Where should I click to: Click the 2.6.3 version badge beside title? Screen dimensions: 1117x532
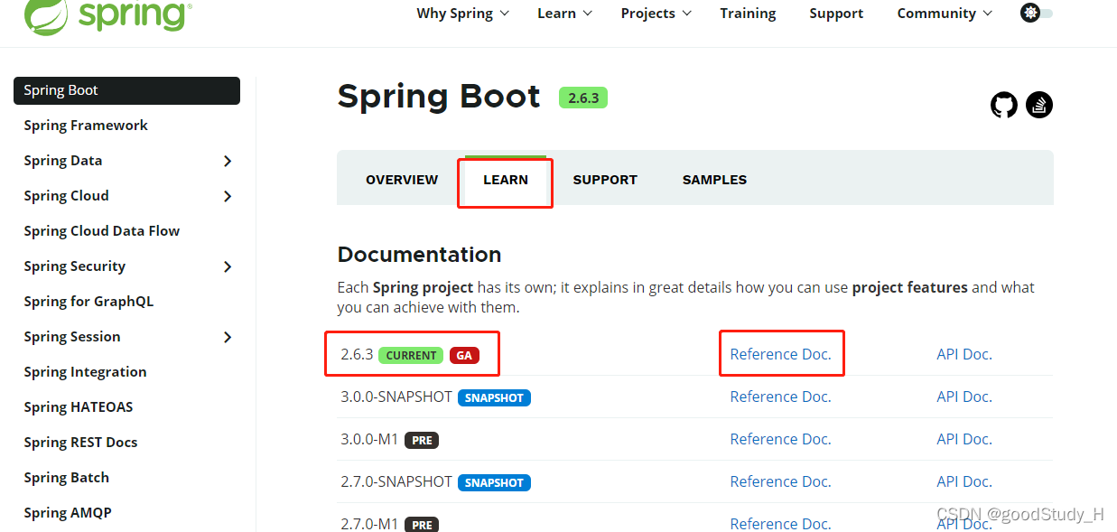click(x=583, y=98)
